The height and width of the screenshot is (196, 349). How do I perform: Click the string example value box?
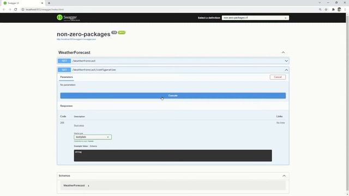click(173, 156)
